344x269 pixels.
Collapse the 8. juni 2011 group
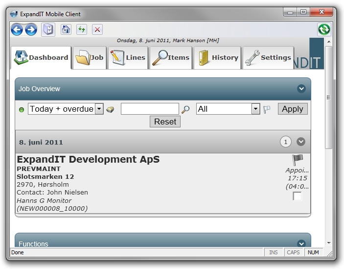301,142
